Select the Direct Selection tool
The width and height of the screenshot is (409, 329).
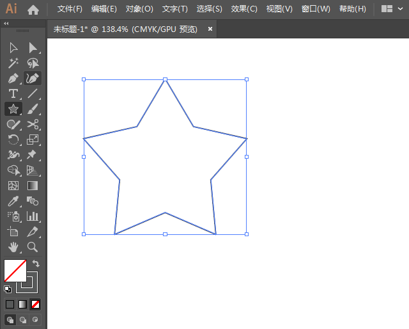coord(33,48)
